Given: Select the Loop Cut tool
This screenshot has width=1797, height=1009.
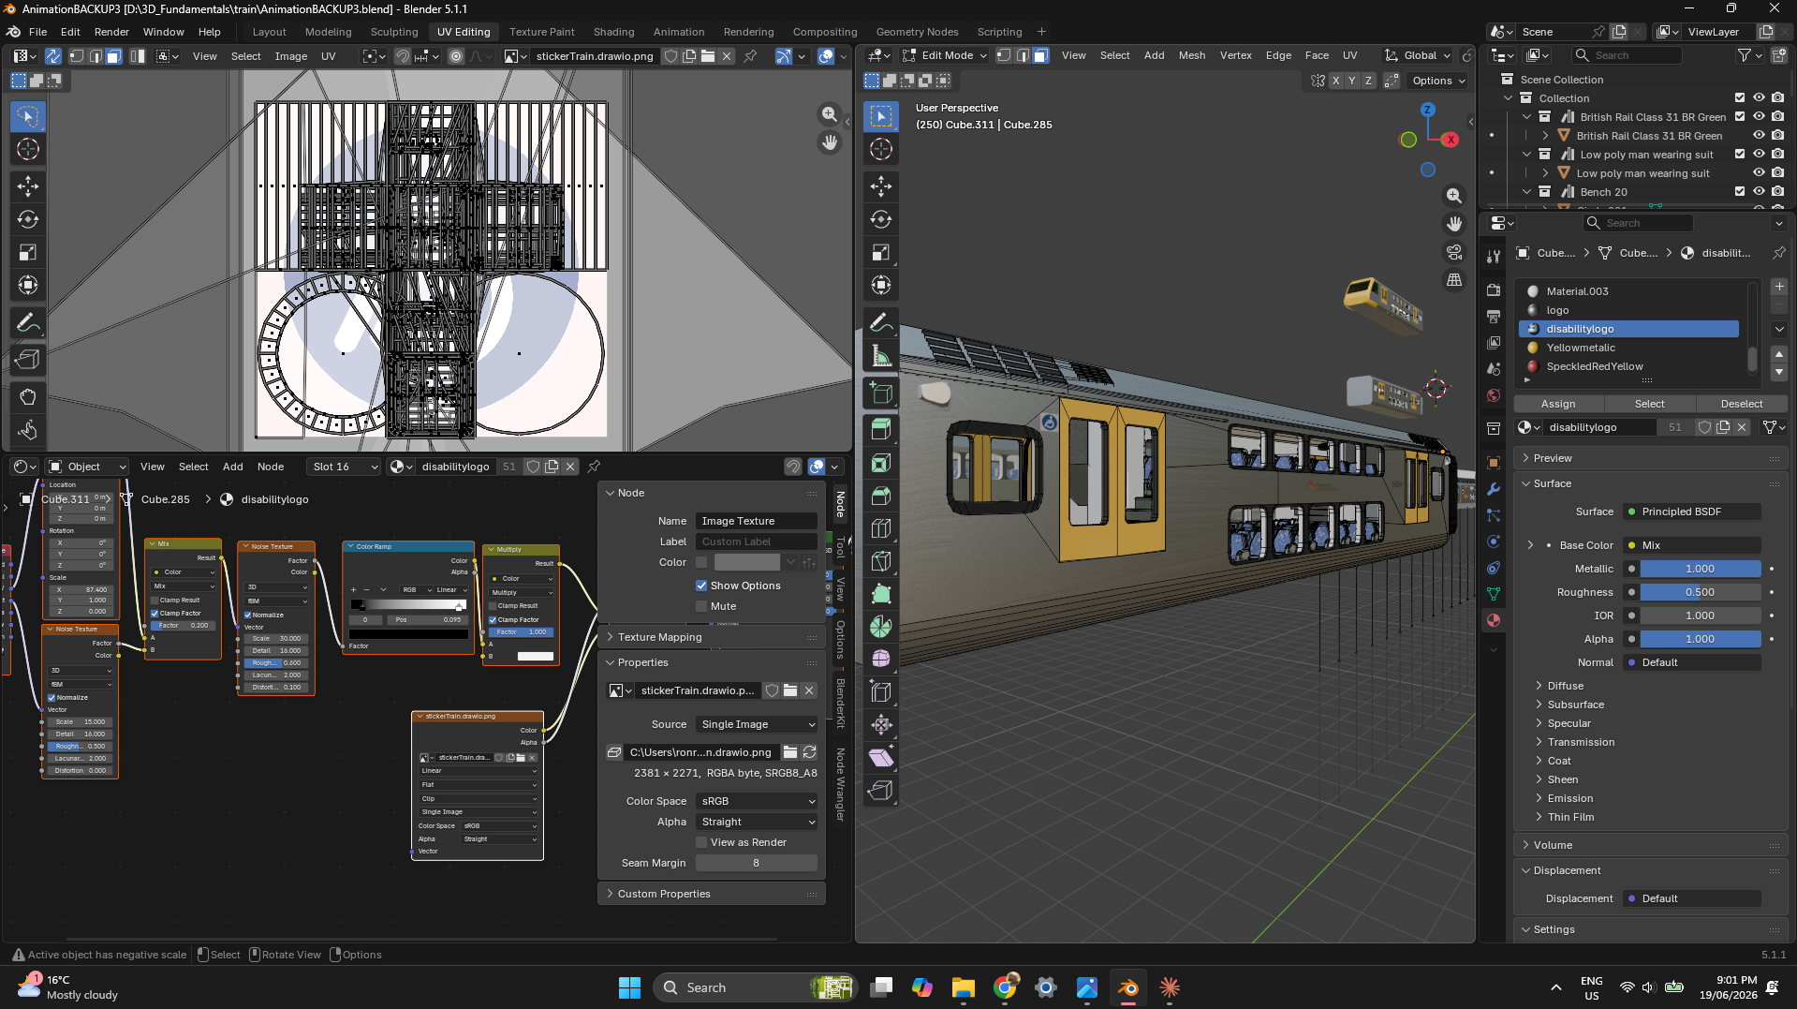Looking at the screenshot, I should coord(881,528).
